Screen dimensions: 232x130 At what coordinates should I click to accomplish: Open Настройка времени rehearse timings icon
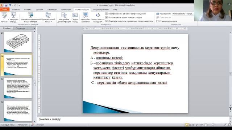tap(86, 15)
